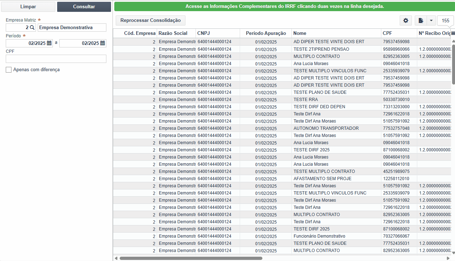Viewport: 455px width, 261px height.
Task: Focus the CPF filter input field
Action: [x=56, y=59]
